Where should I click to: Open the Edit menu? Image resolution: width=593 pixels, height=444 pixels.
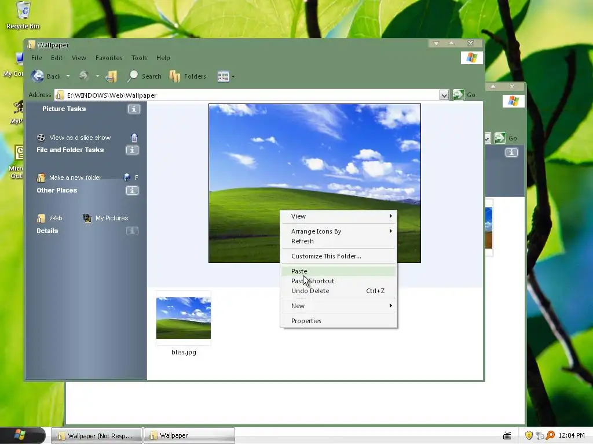coord(57,58)
